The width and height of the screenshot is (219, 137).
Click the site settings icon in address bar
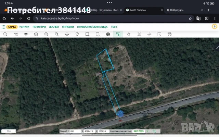coord(37,18)
